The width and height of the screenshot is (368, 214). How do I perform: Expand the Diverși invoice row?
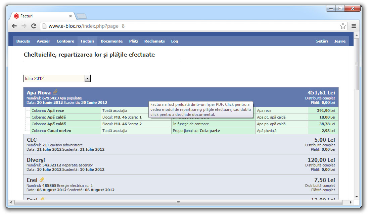click(x=181, y=164)
